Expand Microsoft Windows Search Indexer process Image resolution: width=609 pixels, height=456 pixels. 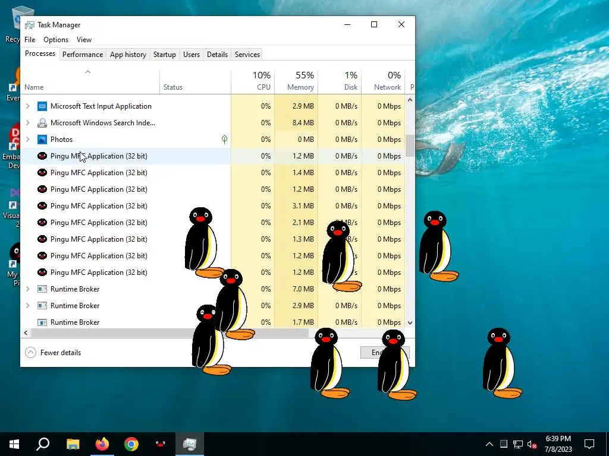[x=27, y=123]
